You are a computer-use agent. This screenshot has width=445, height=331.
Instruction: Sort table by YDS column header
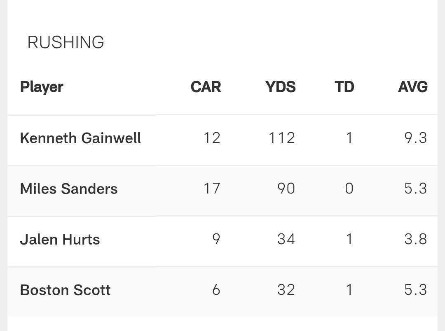click(x=280, y=87)
